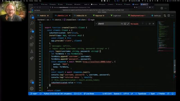Viewport: 180px width, 101px height.
Task: Open the localhost:8000/token link in the code
Action: 97,62
